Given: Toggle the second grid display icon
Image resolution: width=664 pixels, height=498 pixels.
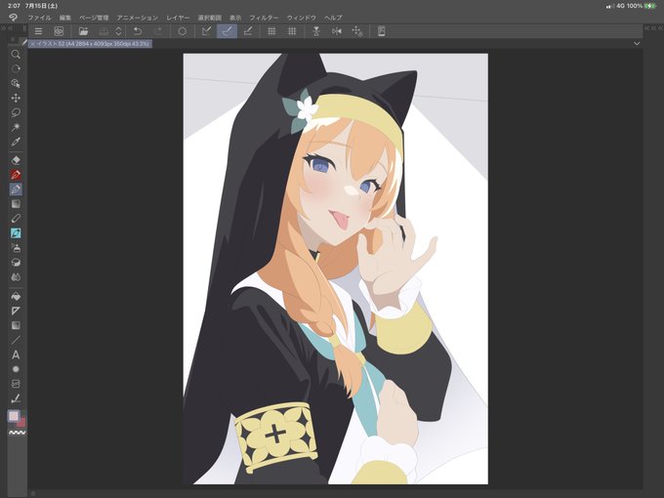Looking at the screenshot, I should (x=292, y=31).
